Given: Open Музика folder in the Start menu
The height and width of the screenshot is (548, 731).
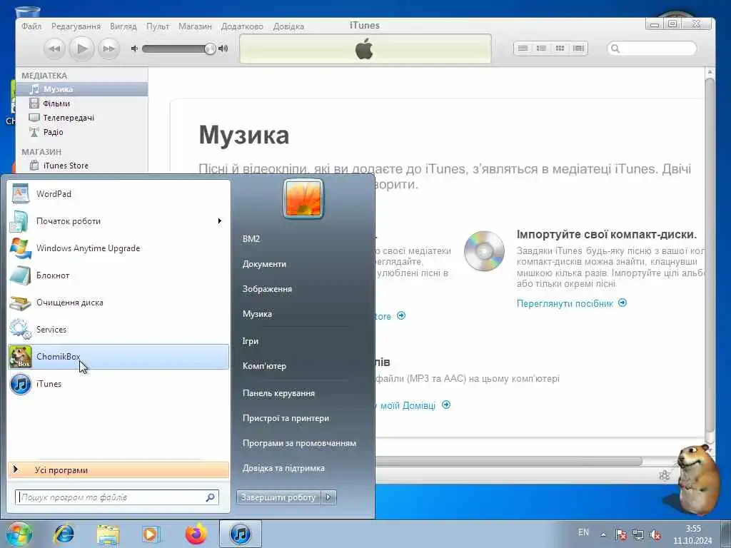Looking at the screenshot, I should point(257,314).
